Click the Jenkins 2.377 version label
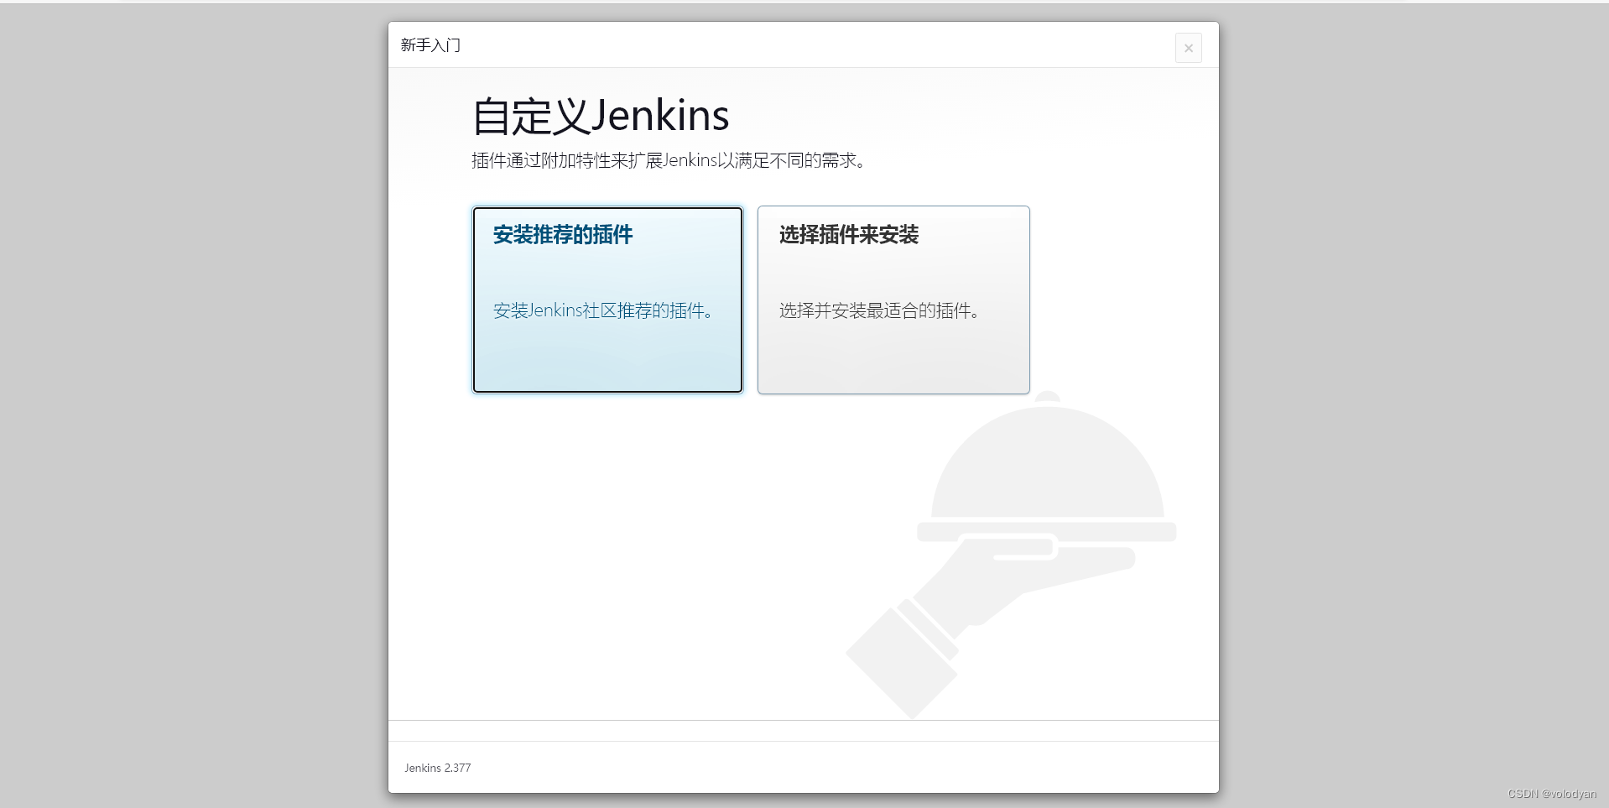Image resolution: width=1609 pixels, height=808 pixels. pos(437,767)
